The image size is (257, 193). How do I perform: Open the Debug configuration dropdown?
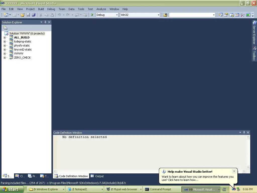[117, 15]
